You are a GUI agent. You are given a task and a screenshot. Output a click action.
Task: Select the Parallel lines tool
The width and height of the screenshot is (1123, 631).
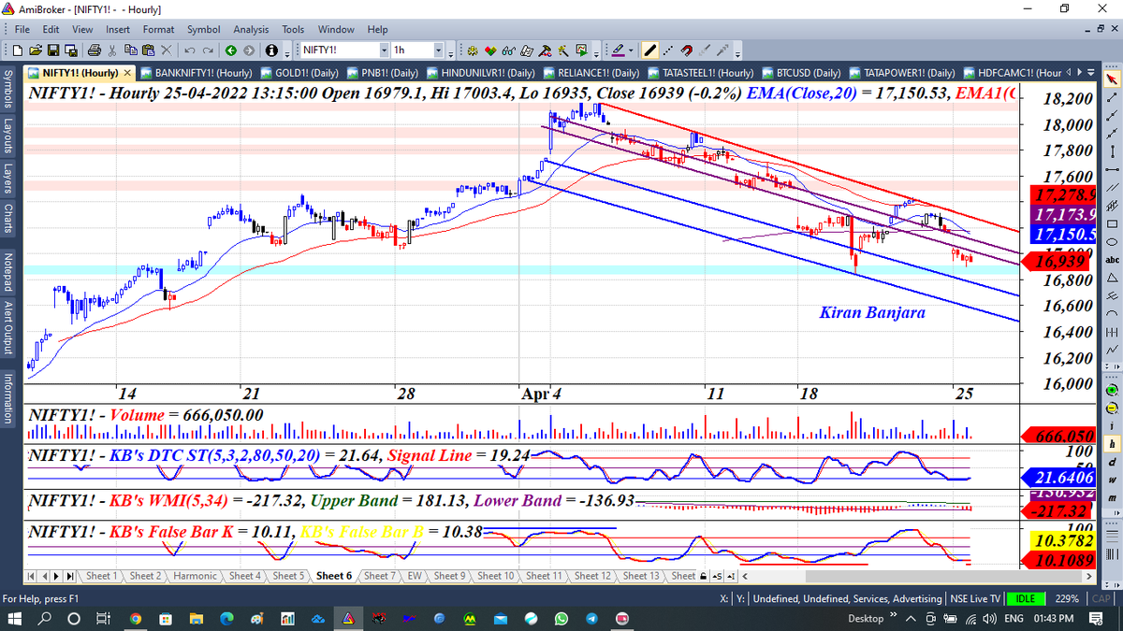click(x=1112, y=187)
